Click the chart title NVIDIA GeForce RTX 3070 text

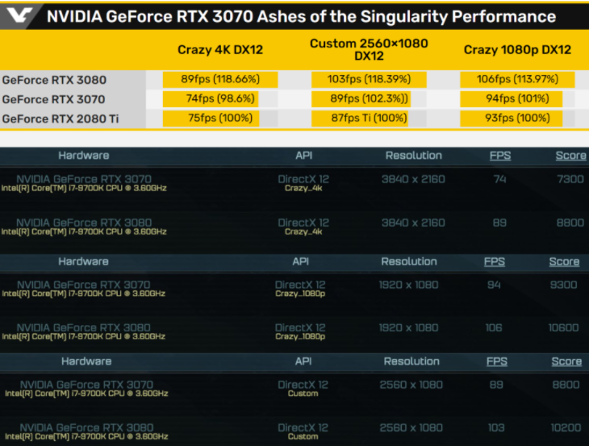(300, 16)
